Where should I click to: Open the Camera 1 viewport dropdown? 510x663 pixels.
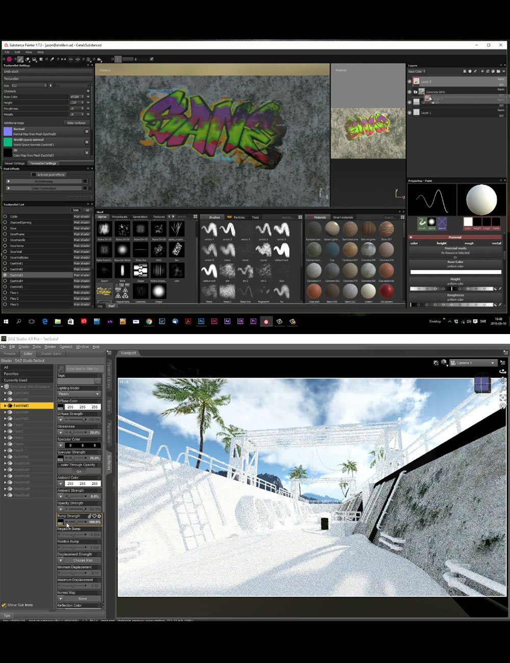pos(473,363)
